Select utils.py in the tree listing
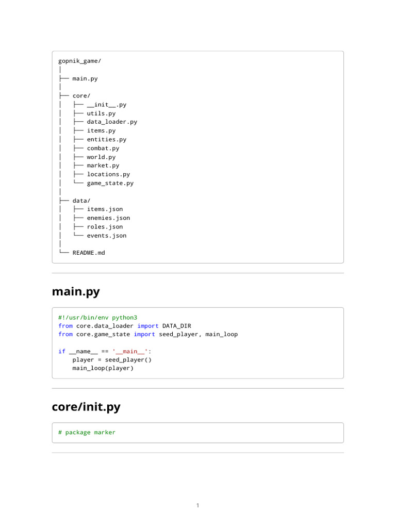The image size is (396, 528). tap(101, 113)
